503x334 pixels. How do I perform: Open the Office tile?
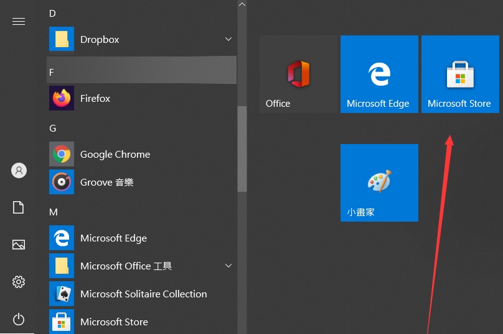(298, 74)
